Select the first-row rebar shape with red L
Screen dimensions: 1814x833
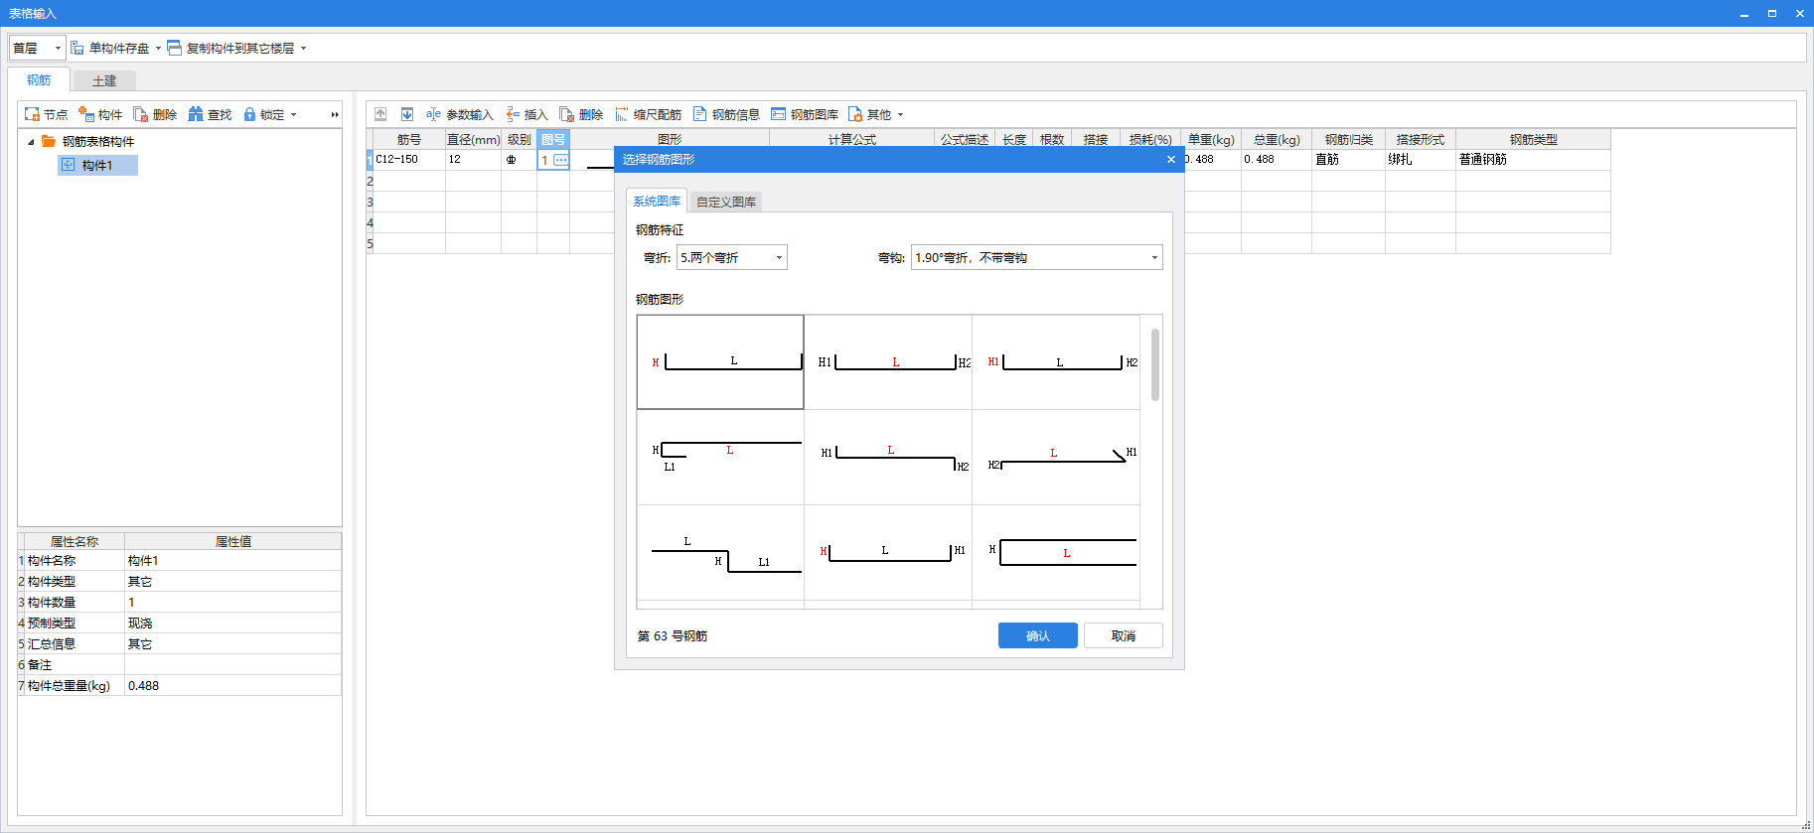(x=888, y=361)
